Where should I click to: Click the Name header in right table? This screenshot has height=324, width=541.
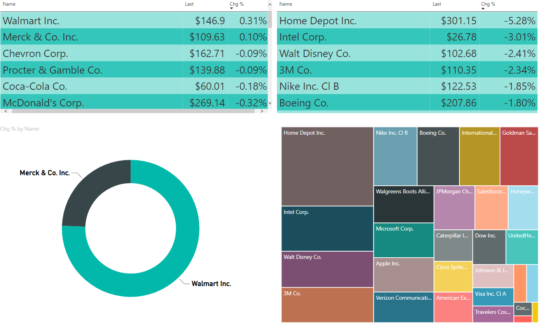click(x=286, y=4)
